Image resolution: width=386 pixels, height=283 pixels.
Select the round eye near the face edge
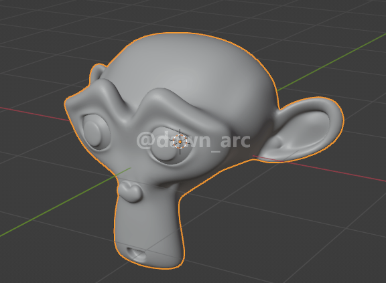pos(96,132)
